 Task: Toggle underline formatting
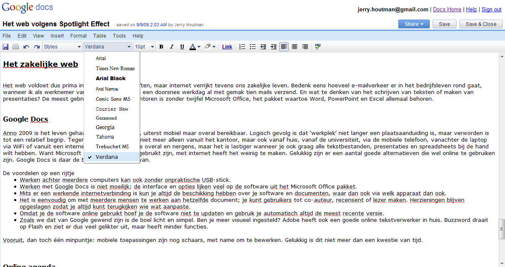[182, 47]
